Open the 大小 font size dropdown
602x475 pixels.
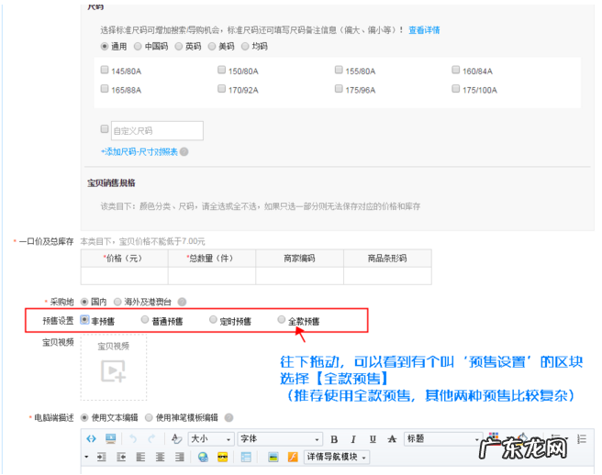click(x=211, y=439)
